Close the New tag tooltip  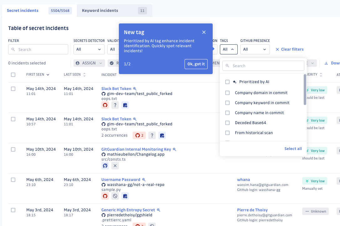click(204, 32)
